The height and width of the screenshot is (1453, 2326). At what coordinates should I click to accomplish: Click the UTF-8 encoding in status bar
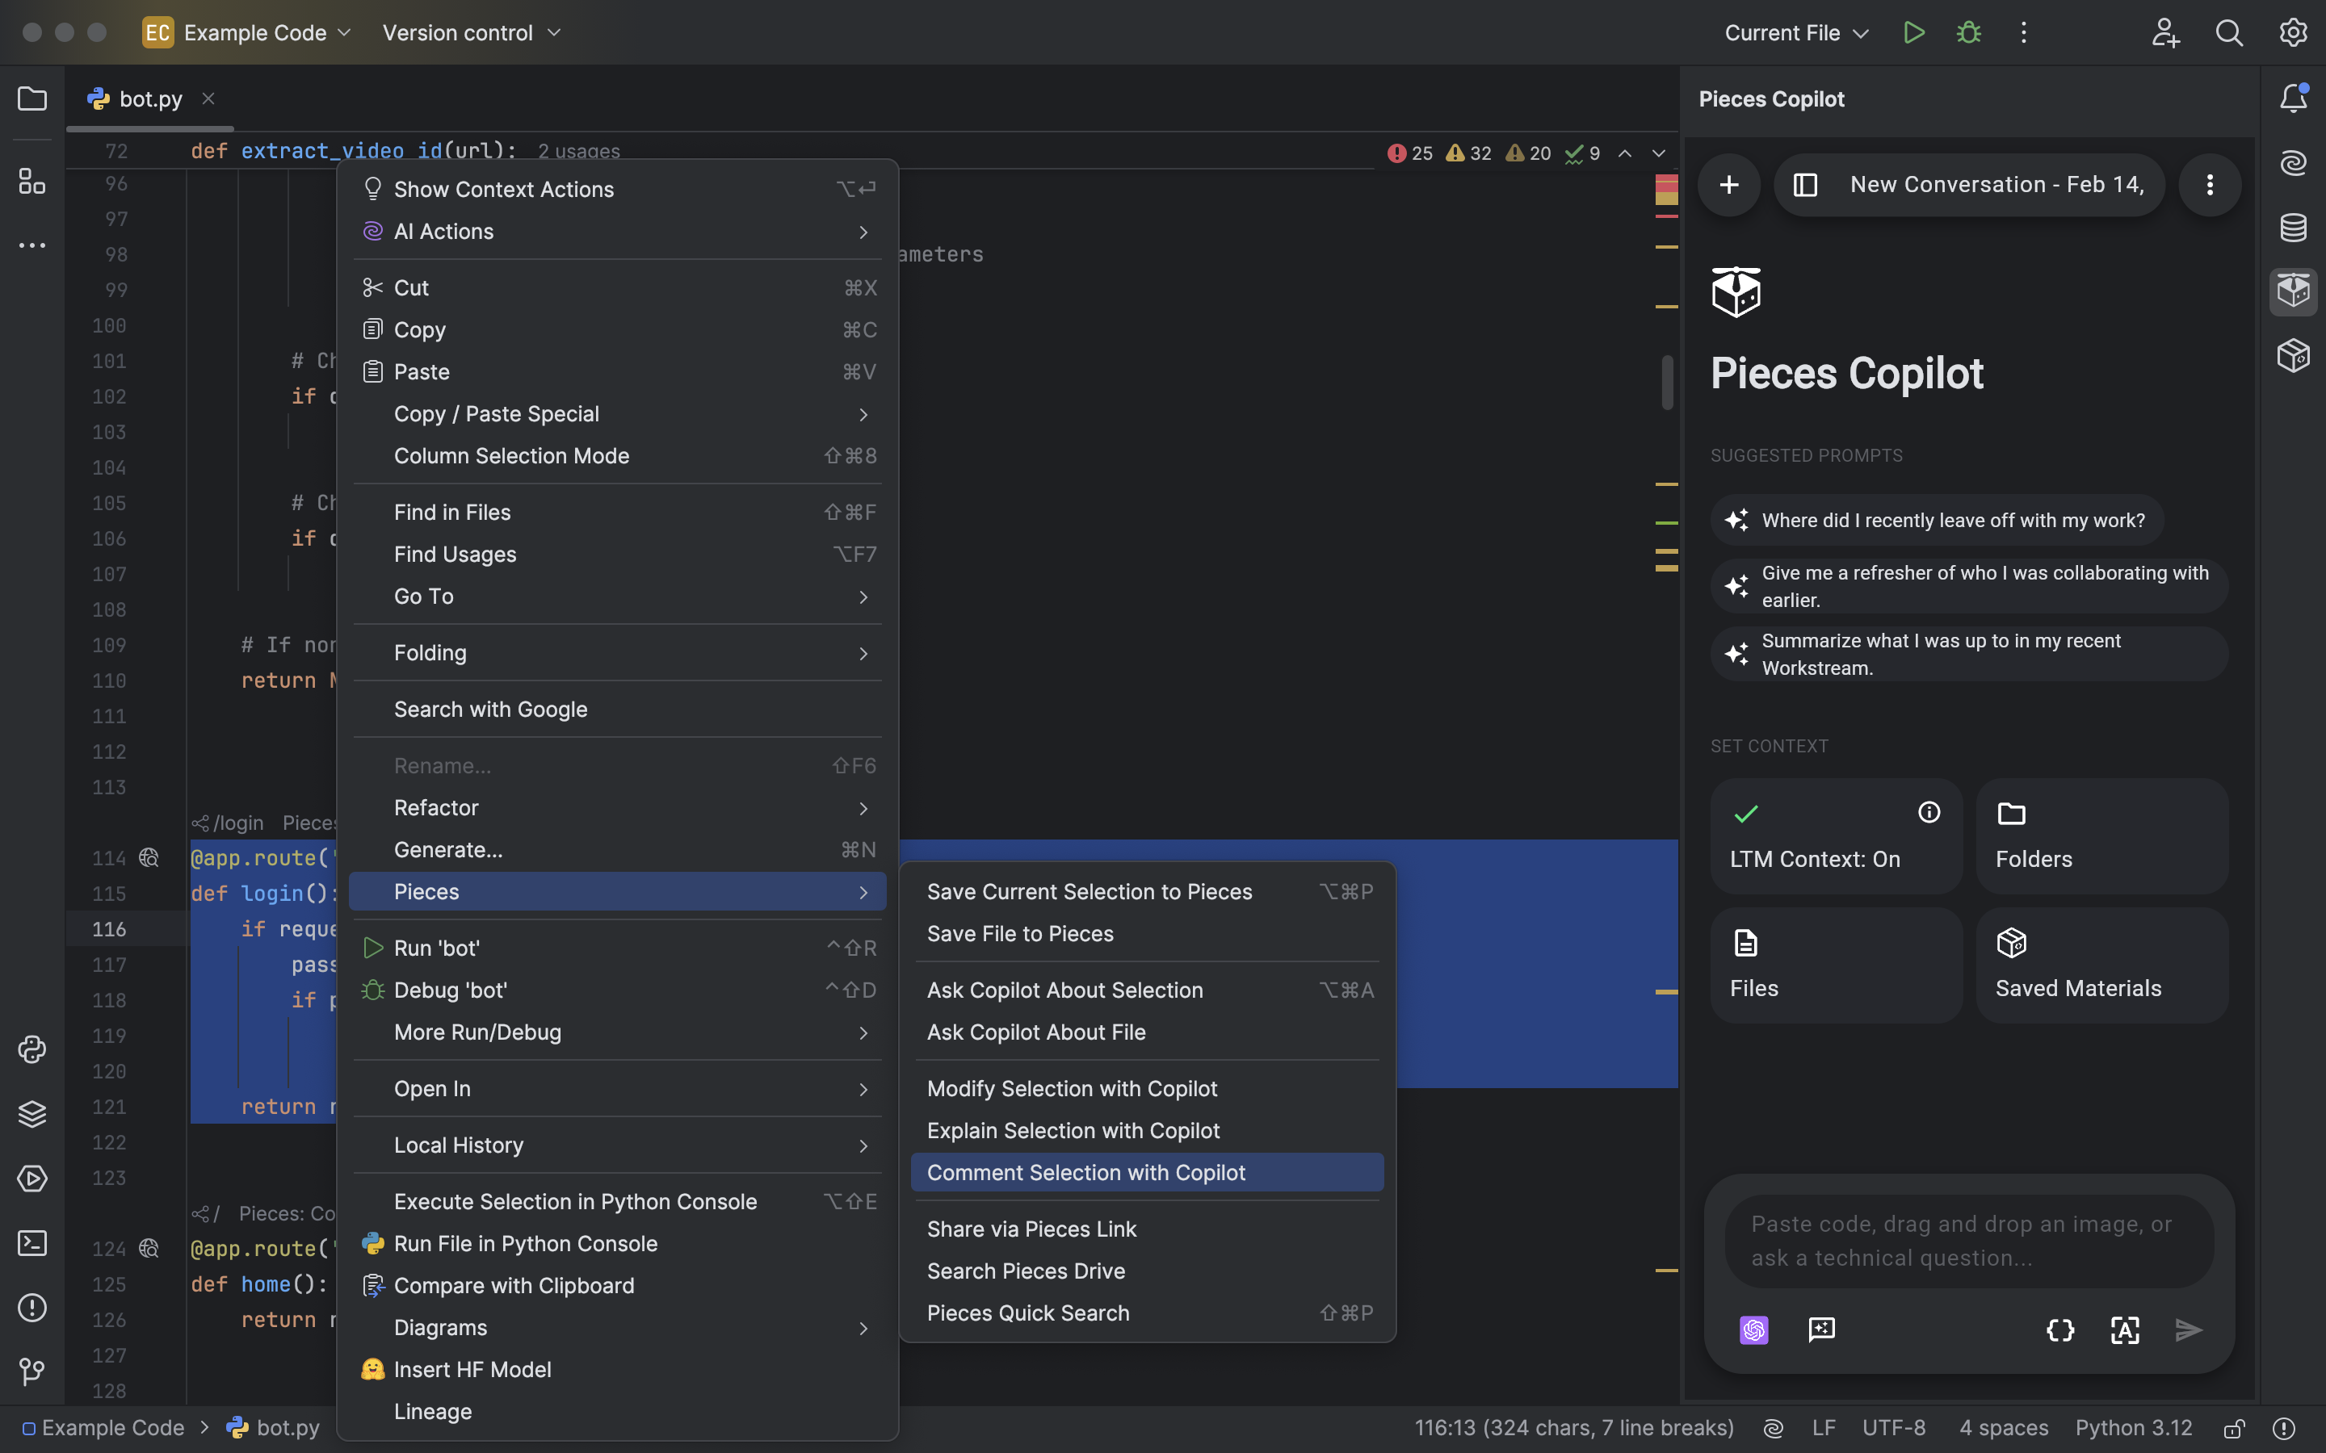(1893, 1428)
